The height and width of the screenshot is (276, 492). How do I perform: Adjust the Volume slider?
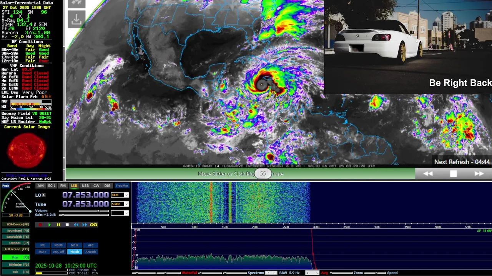[x=84, y=211]
